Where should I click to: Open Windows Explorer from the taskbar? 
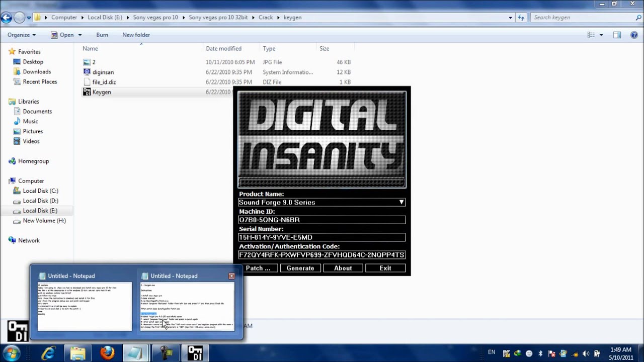(x=77, y=353)
